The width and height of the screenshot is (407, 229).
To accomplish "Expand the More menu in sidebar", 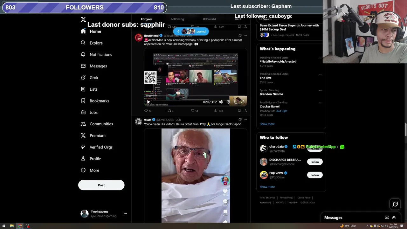I will click(x=90, y=170).
